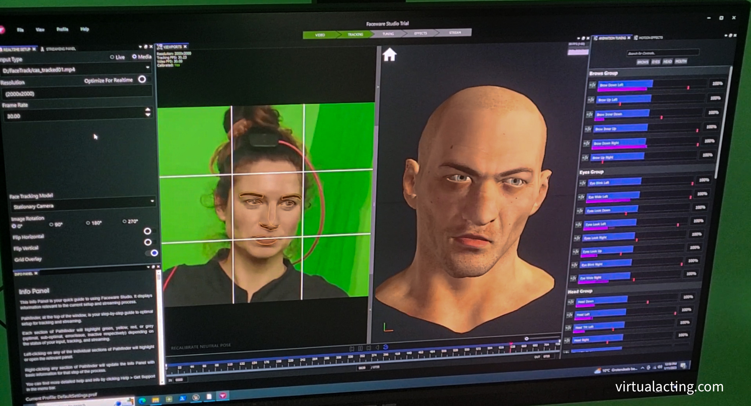Click the Brow Down Left slider bar
The image size is (751, 406).
(x=652, y=84)
